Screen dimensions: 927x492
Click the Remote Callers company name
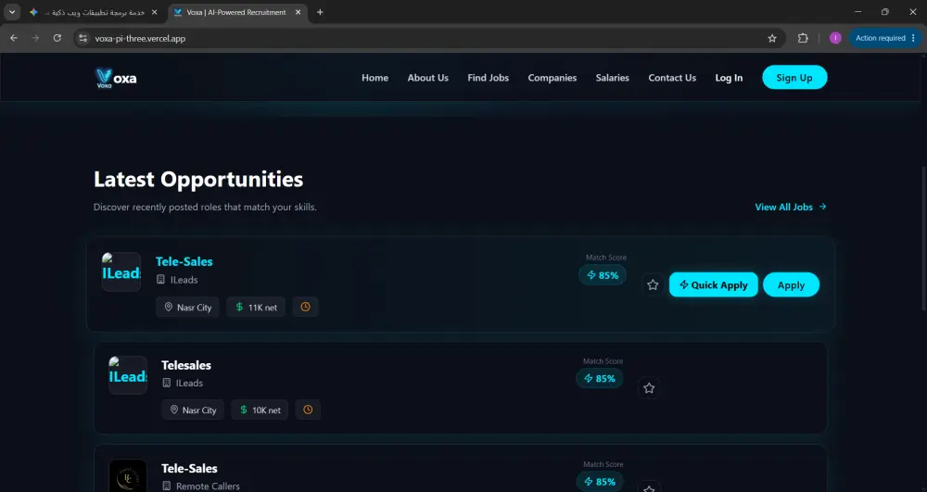(208, 486)
